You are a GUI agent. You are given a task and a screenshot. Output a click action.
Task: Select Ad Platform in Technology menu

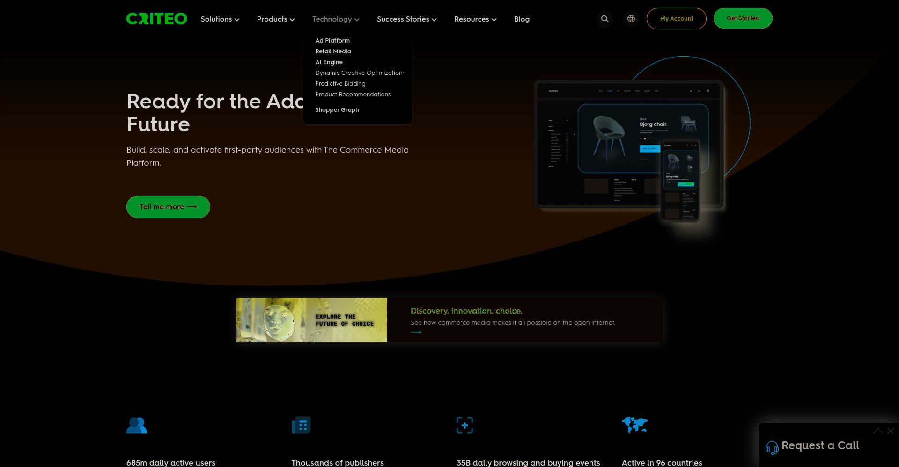pos(332,41)
